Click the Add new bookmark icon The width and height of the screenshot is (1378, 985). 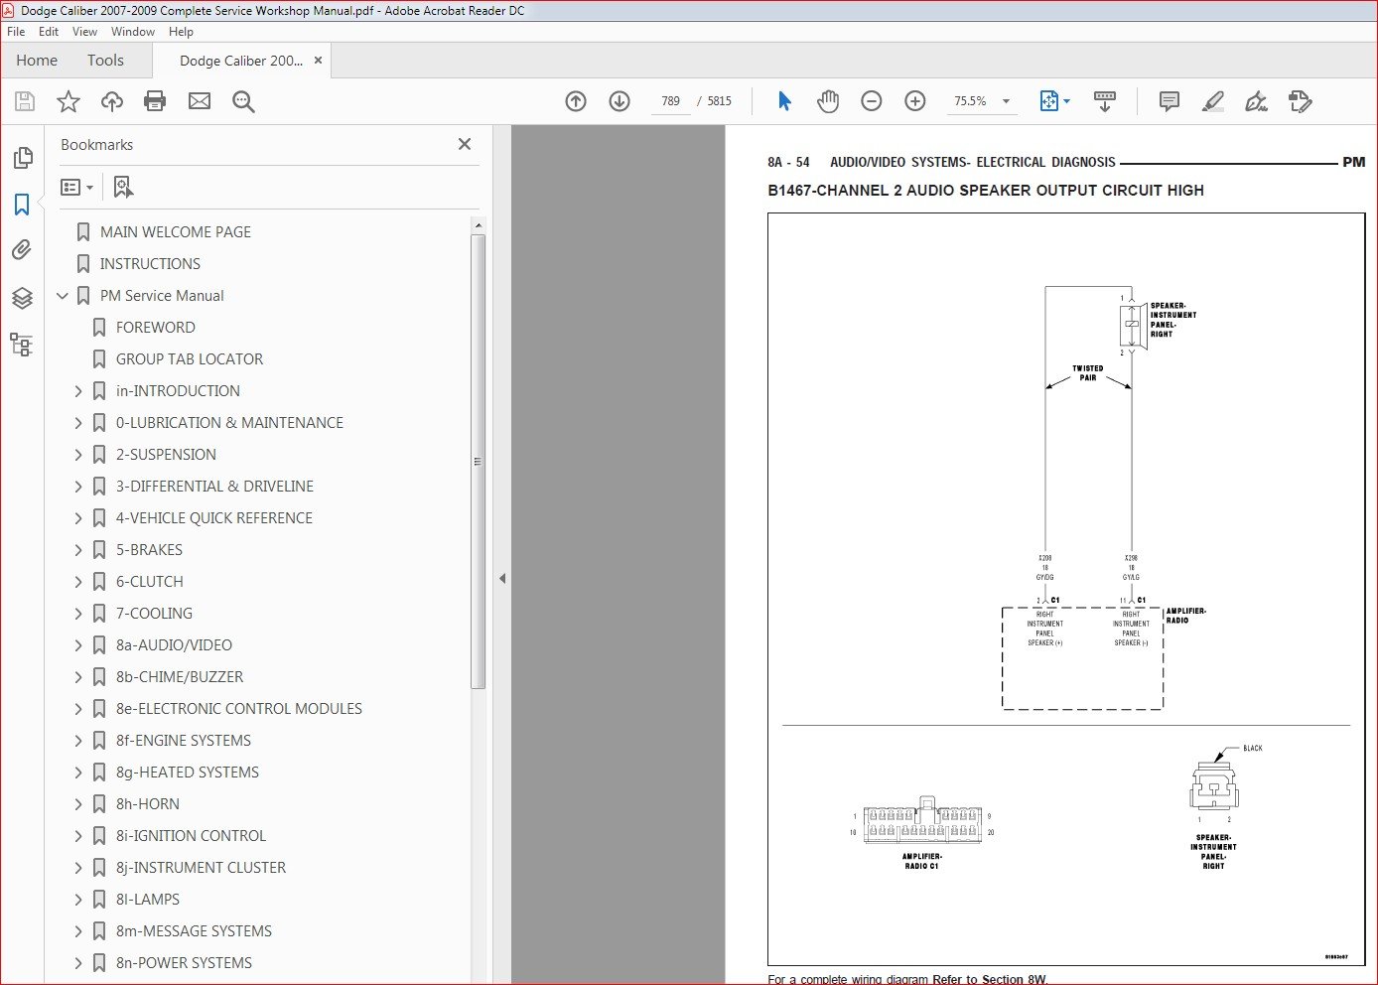point(123,187)
